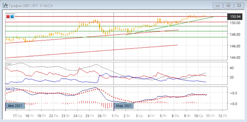
Task: Minimize the GBP/JPY chart window
Action: [218, 5]
